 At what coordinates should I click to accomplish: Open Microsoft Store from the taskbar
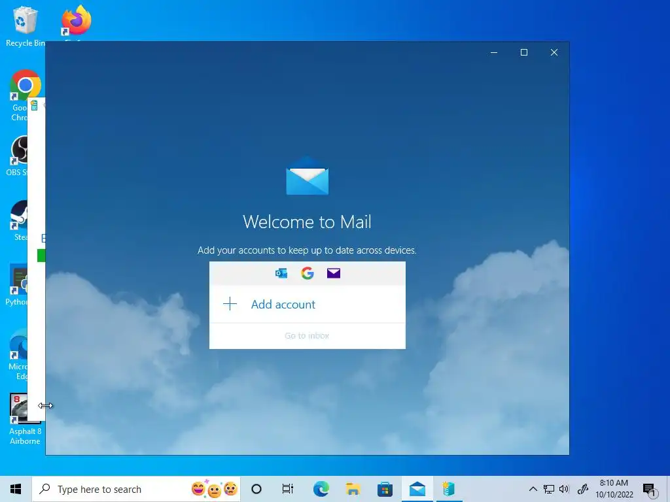click(x=385, y=489)
